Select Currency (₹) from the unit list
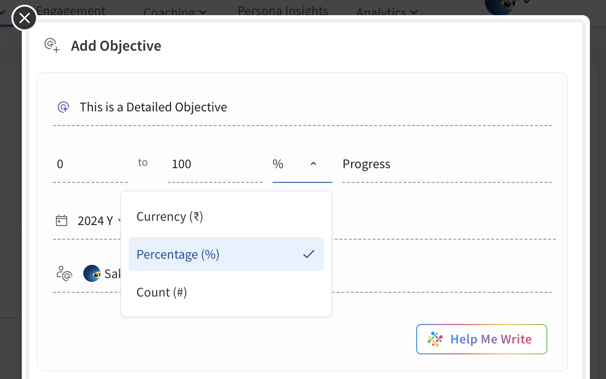This screenshot has height=379, width=606. click(169, 217)
